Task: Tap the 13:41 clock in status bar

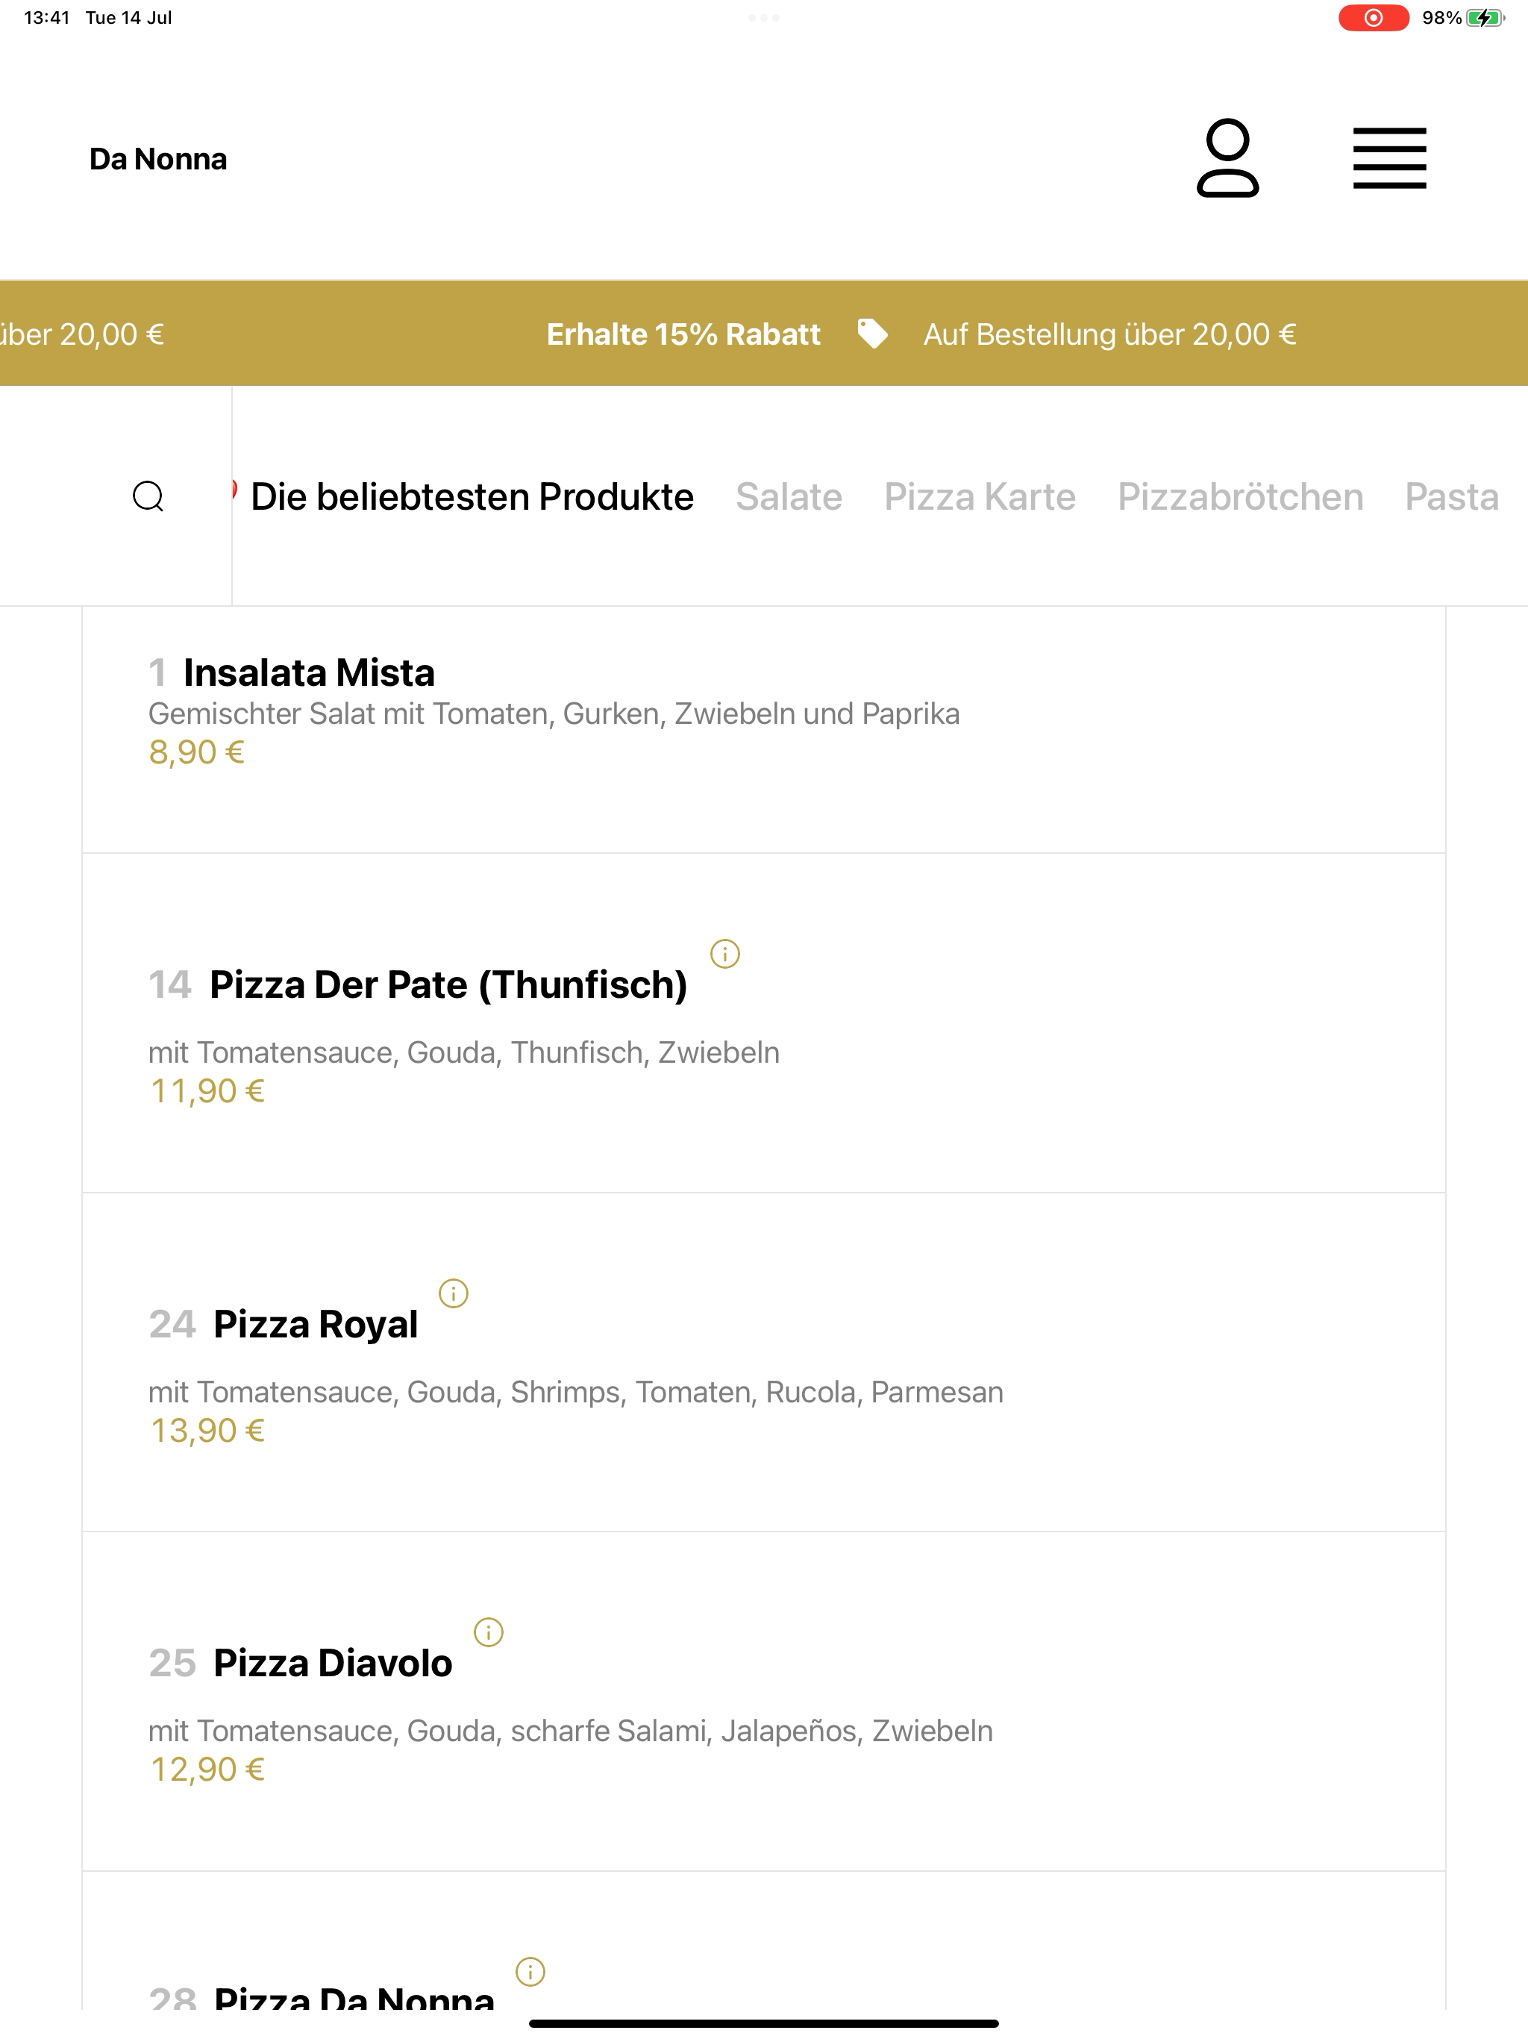Action: (x=47, y=19)
